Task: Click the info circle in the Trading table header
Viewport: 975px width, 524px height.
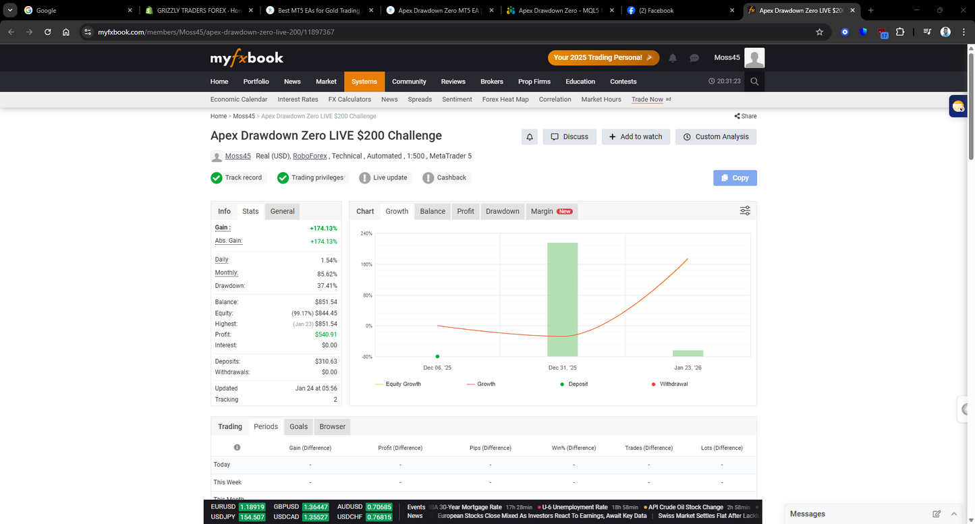Action: [238, 447]
